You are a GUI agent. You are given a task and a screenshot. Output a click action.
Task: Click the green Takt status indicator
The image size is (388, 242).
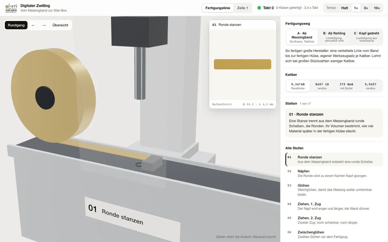pos(259,8)
